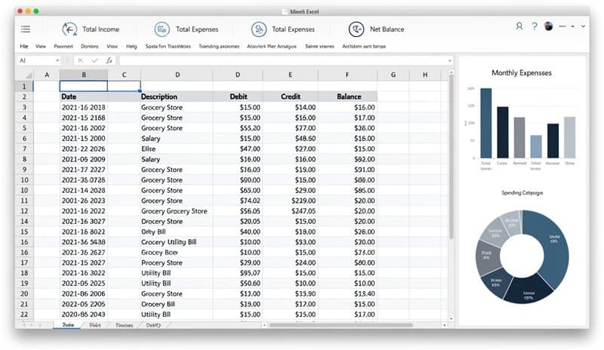Click the horizontal scrollbar right arrow
This screenshot has width=604, height=350.
(x=444, y=325)
